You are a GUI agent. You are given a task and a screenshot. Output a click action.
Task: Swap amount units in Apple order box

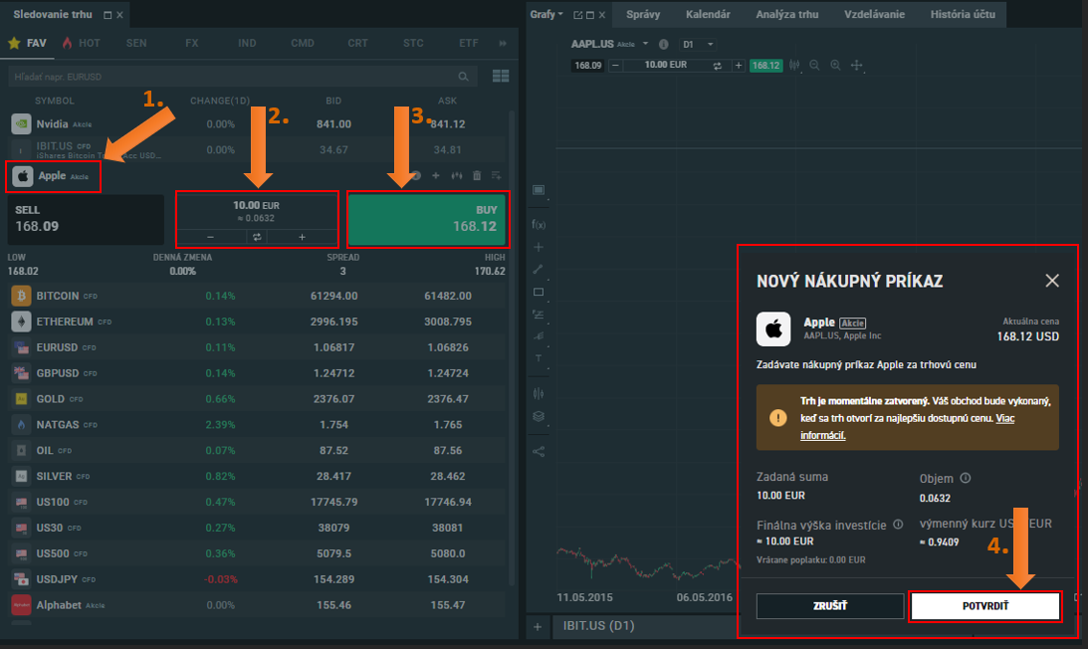[x=257, y=237]
